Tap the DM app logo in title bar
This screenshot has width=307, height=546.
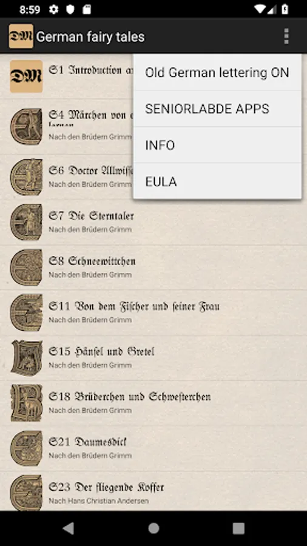(21, 36)
